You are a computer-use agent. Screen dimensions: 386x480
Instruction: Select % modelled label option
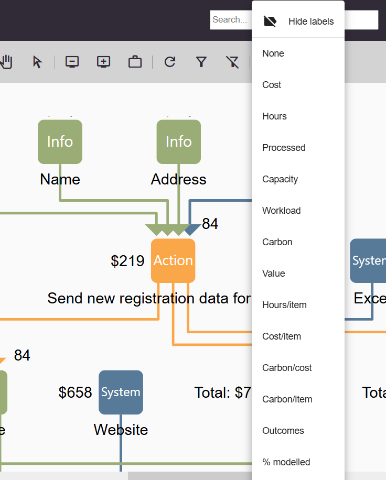pyautogui.click(x=298, y=462)
